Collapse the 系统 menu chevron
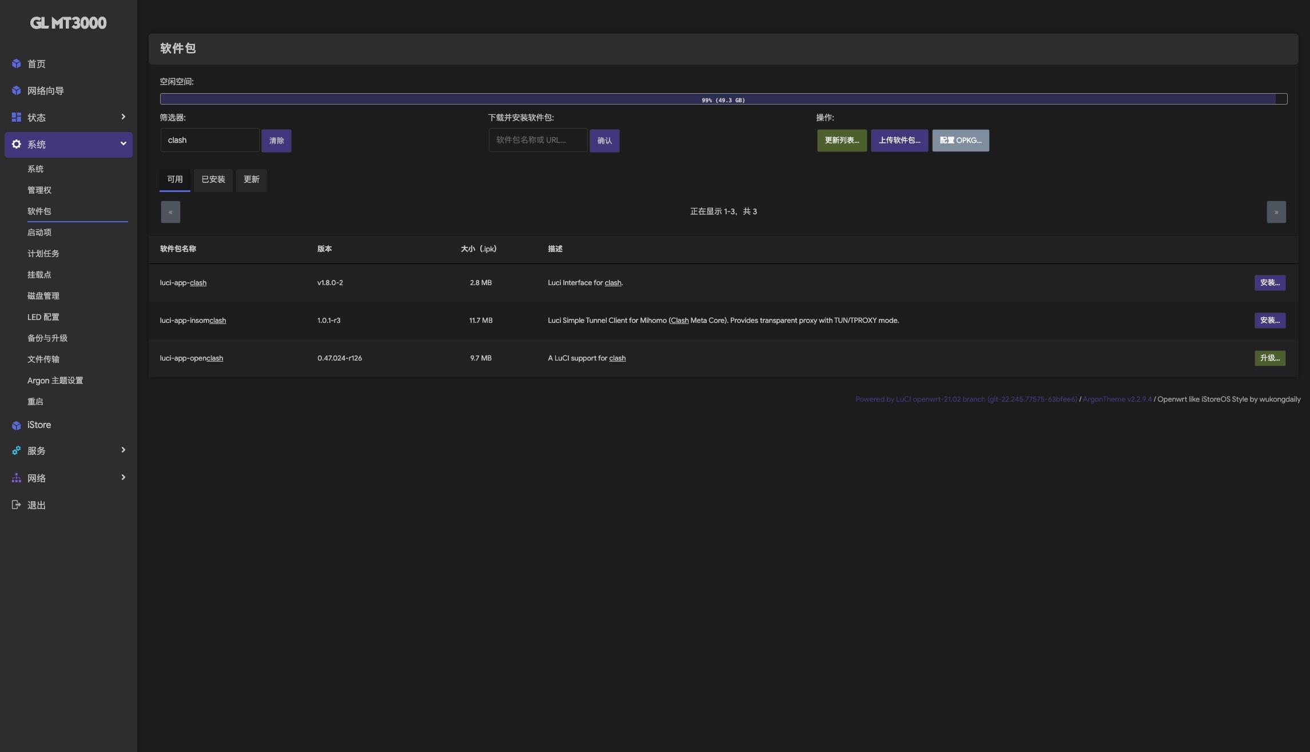 coord(123,144)
